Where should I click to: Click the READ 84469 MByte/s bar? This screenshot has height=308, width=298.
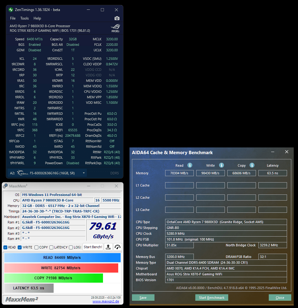click(62, 258)
